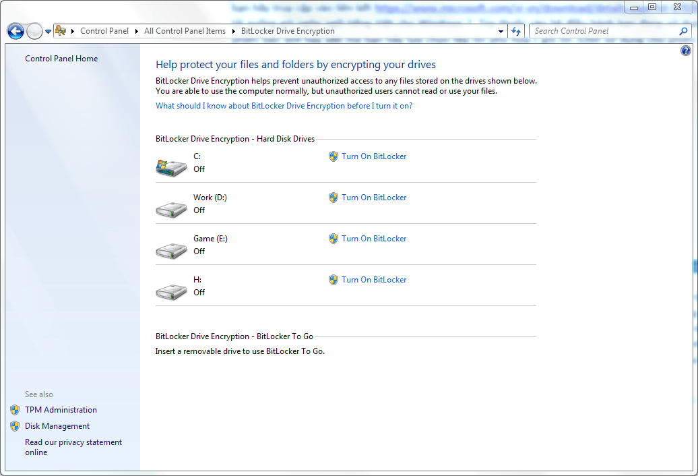Screen dimensions: 698x476
Task: Open TPM Administration
Action: pyautogui.click(x=61, y=410)
